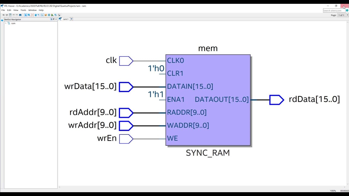The image size is (349, 196).
Task: Select the pointer selection tool
Action: click(26, 15)
